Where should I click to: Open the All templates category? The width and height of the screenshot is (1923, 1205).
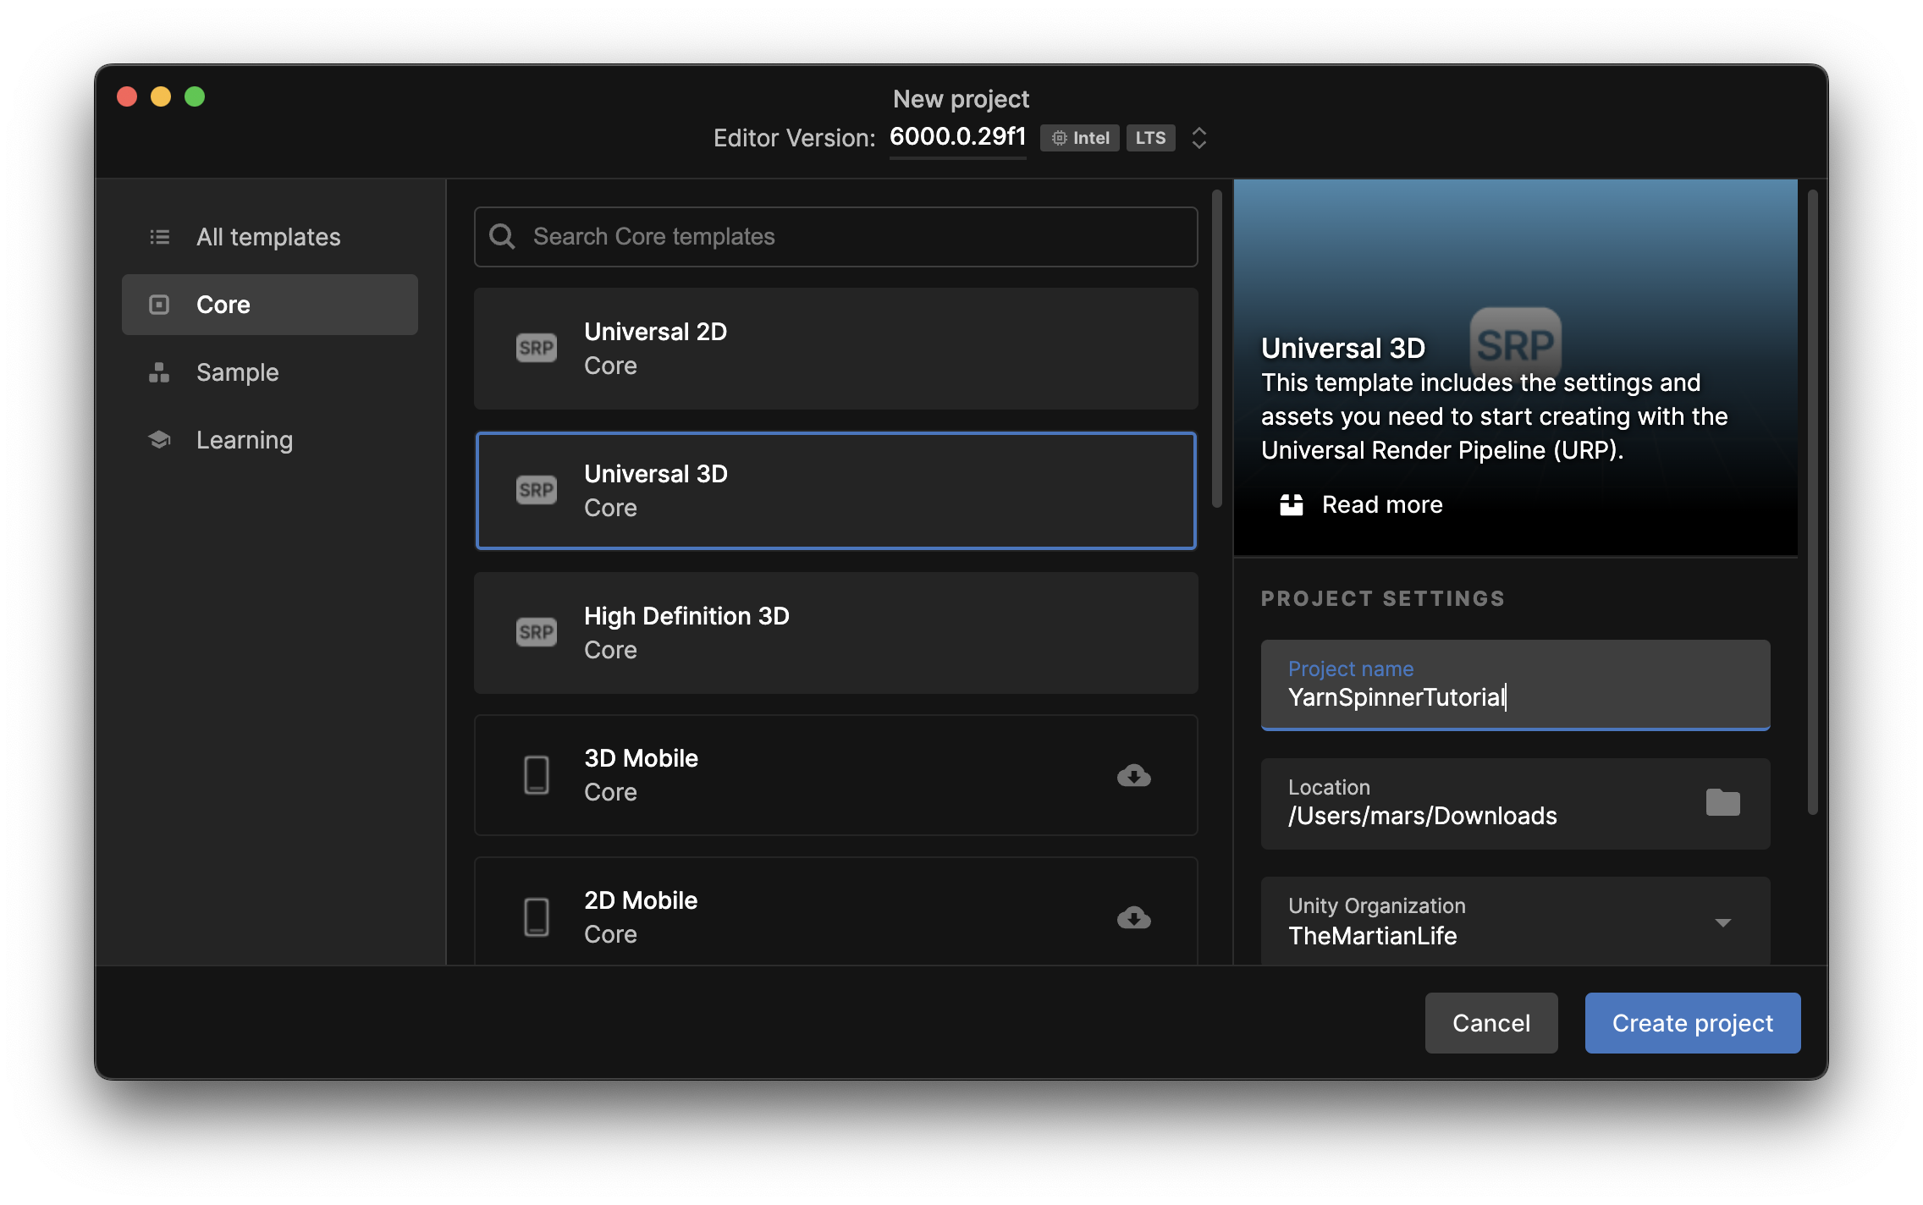(270, 237)
